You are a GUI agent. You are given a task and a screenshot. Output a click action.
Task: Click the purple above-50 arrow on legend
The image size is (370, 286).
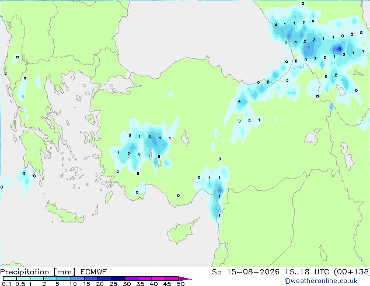tap(185, 278)
